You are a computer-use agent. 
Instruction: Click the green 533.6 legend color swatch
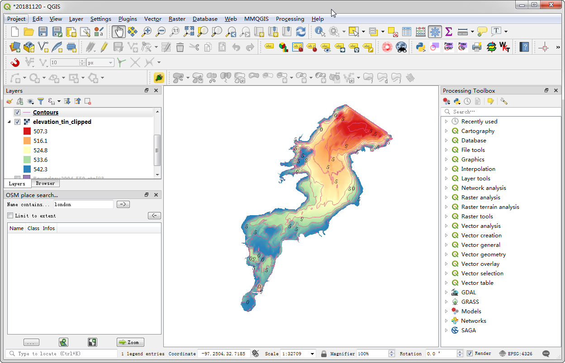(27, 160)
